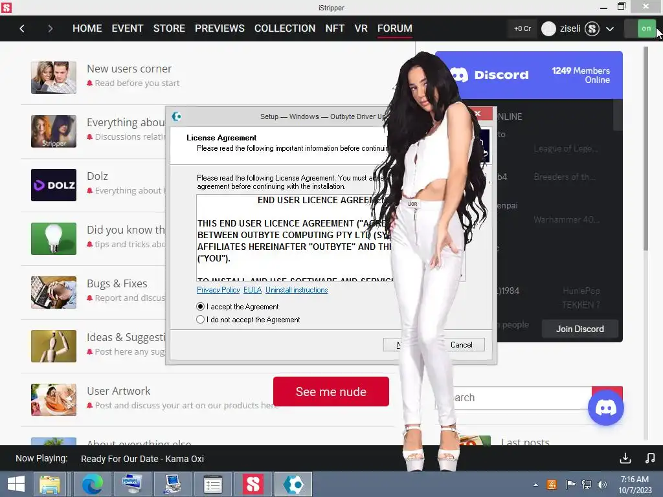
Task: Open Bugs & Fixes forum
Action: pos(117,283)
